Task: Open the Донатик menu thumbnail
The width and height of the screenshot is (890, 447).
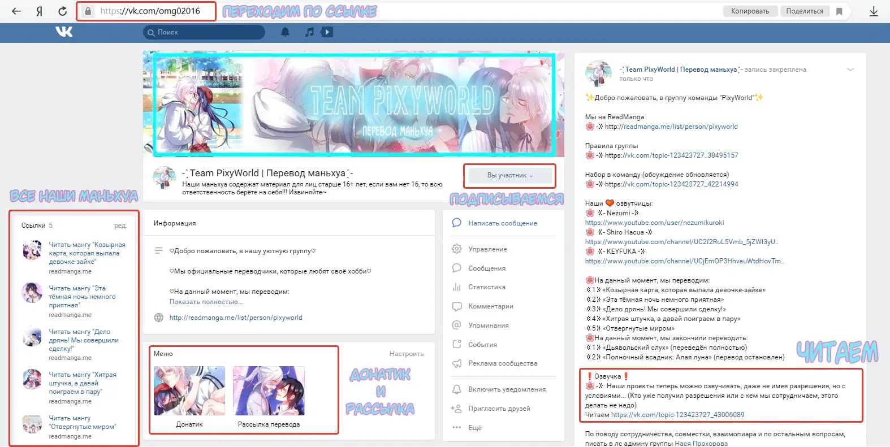Action: [x=189, y=391]
